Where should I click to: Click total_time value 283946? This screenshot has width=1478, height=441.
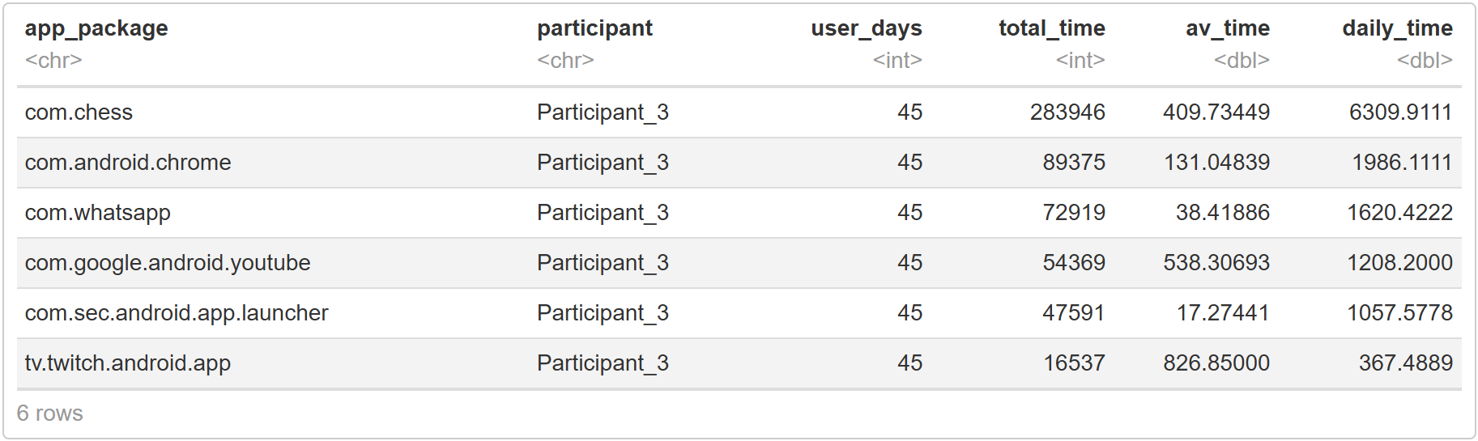click(x=1067, y=112)
